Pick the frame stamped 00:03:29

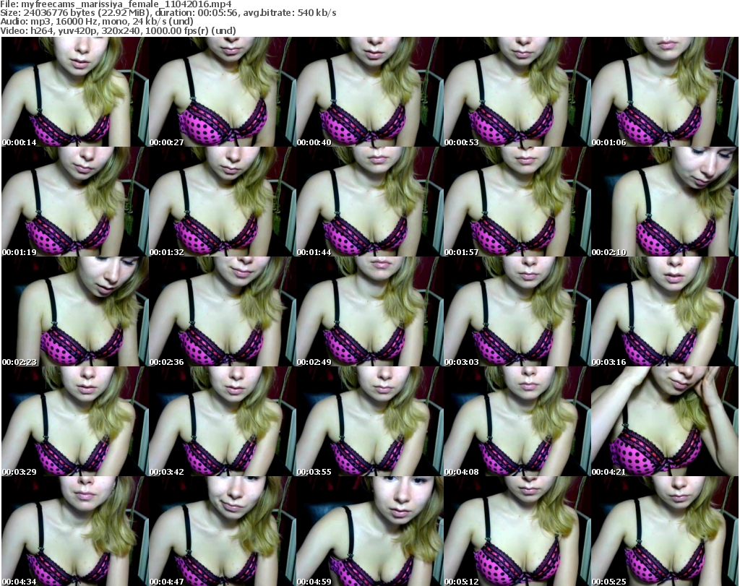click(75, 421)
